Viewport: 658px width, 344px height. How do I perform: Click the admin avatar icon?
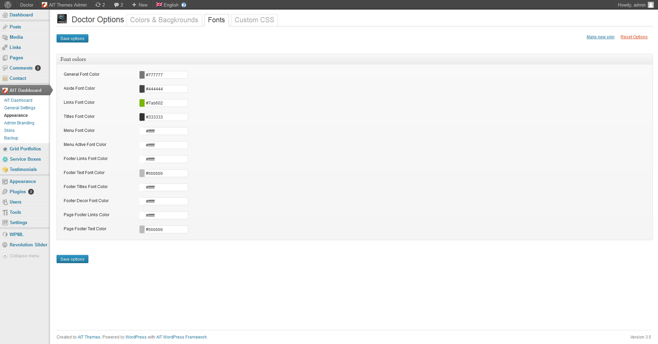click(x=650, y=5)
